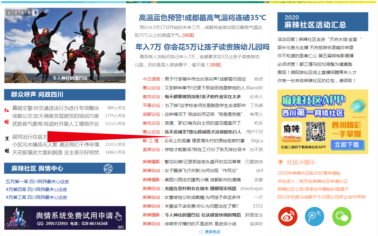Open 4月第四周 四川网民最关心这些
Viewport: 378px width, 236px height.
(36, 189)
